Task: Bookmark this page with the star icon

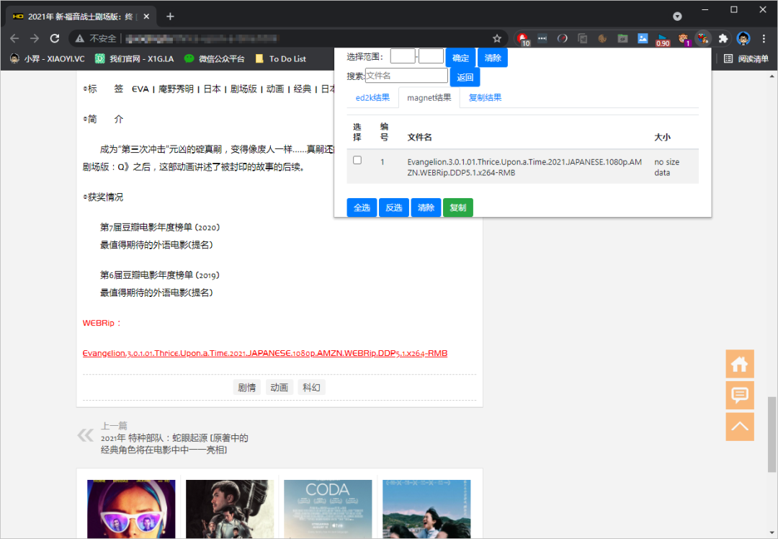Action: [x=497, y=38]
